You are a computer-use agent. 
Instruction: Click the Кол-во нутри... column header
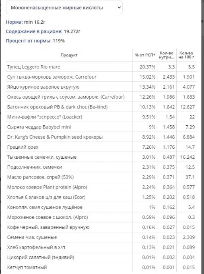tap(167, 55)
